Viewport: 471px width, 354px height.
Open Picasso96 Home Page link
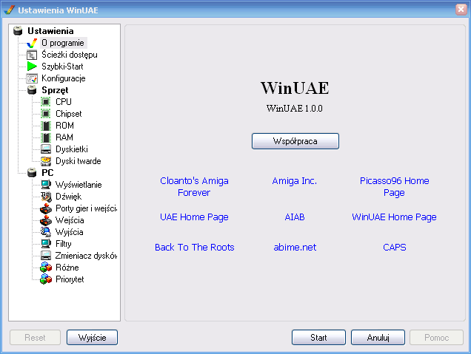[394, 186]
